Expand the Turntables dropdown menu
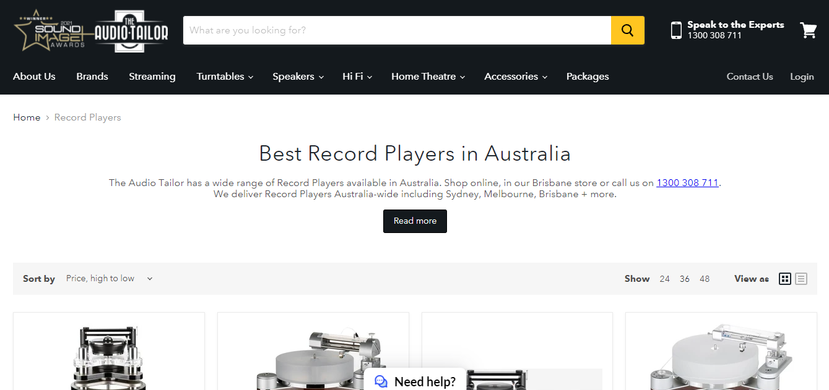The image size is (829, 390). pos(225,77)
